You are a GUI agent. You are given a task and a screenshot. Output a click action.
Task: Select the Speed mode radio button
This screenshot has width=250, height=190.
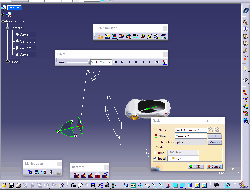coord(155,158)
